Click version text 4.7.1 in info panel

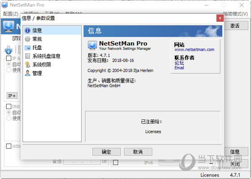[105, 55]
